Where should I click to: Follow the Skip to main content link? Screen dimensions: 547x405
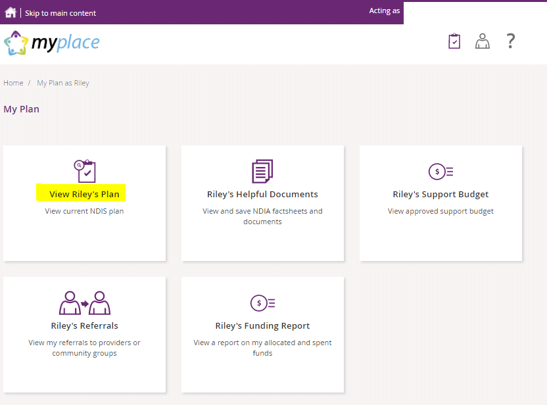[60, 13]
